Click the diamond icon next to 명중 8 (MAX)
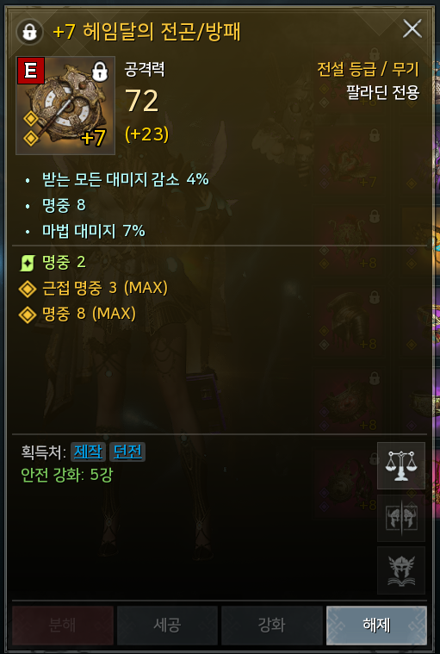The height and width of the screenshot is (654, 440). 28,314
